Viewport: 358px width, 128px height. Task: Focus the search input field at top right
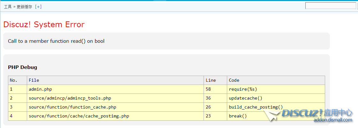coord(331,6)
